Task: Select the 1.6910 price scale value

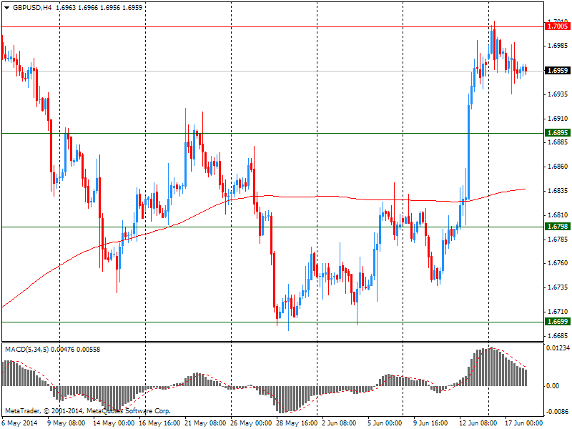Action: [558, 119]
